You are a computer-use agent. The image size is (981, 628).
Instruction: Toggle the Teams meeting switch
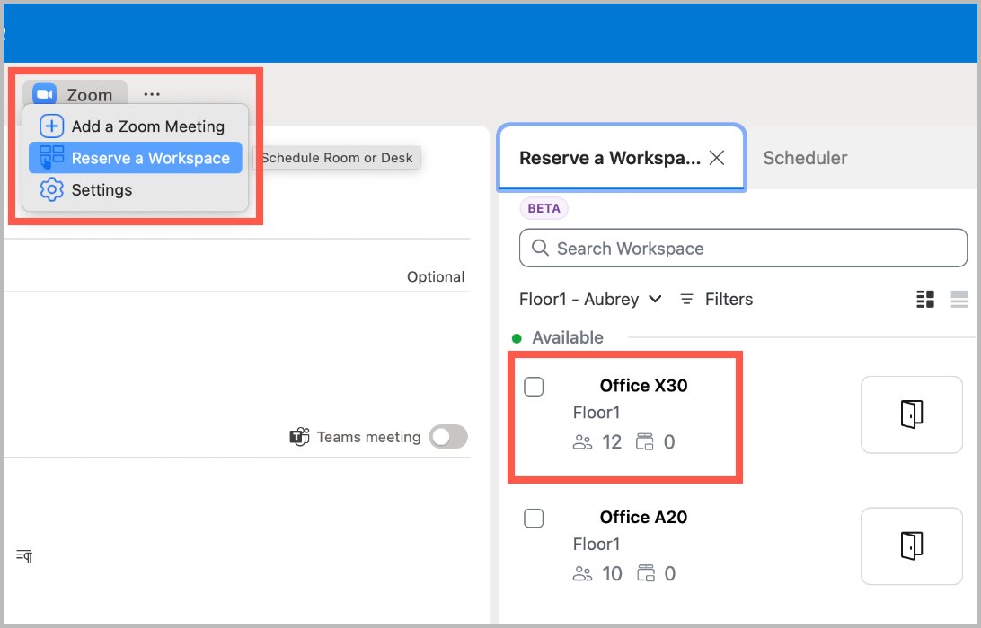(x=448, y=437)
